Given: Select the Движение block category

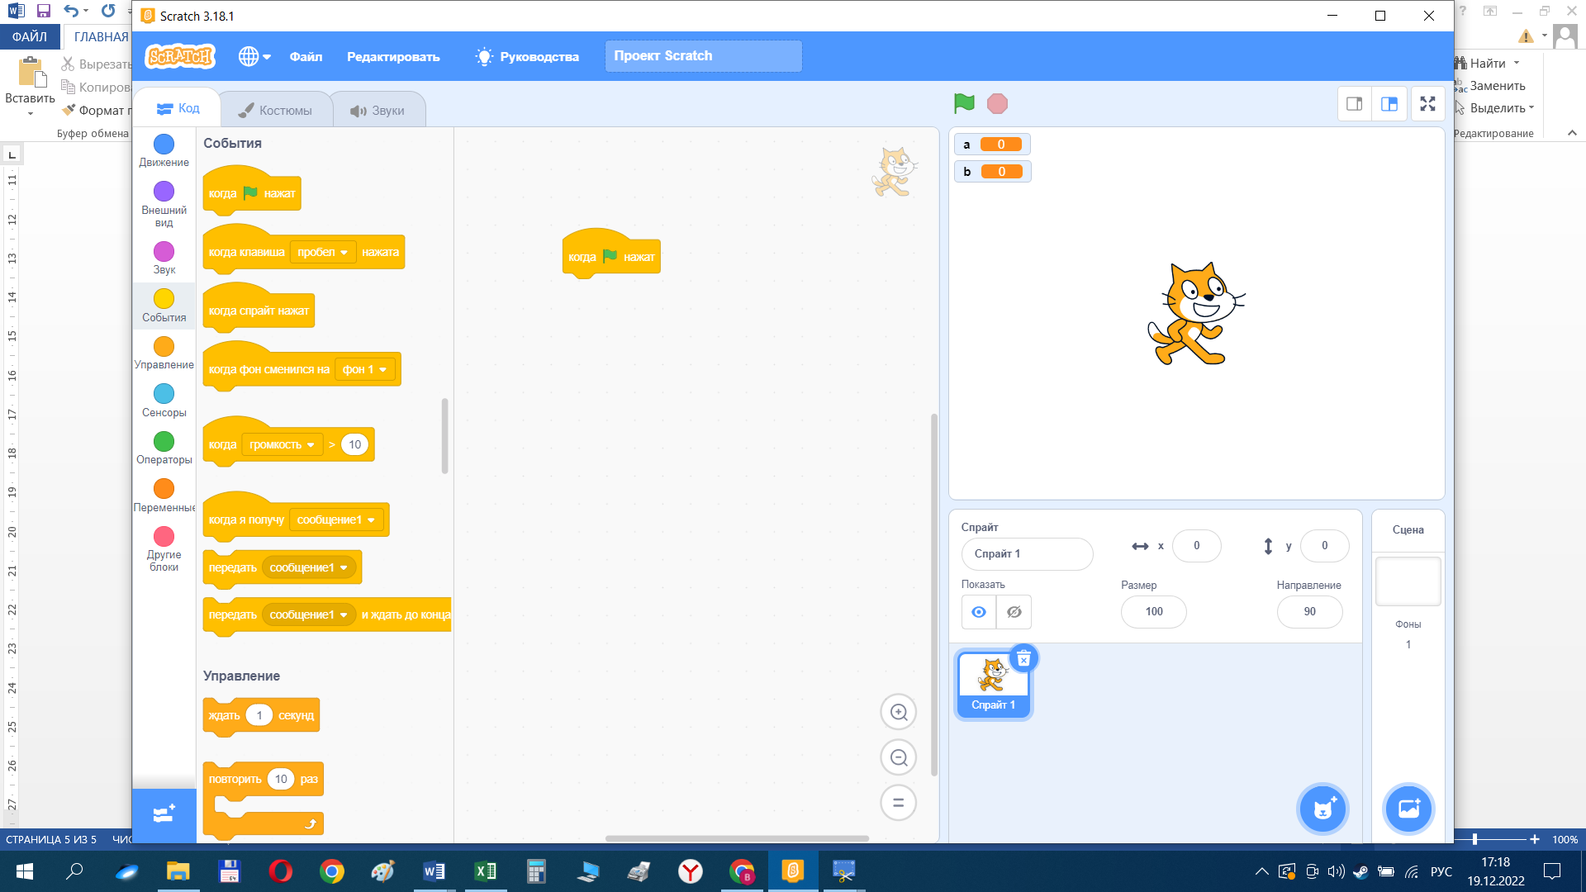Looking at the screenshot, I should point(164,151).
